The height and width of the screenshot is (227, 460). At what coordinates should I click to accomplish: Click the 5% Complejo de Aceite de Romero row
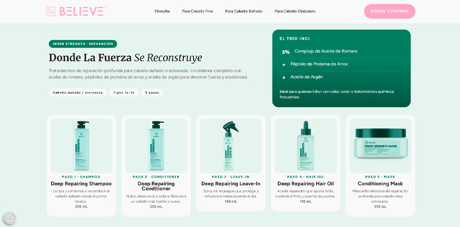(x=342, y=52)
